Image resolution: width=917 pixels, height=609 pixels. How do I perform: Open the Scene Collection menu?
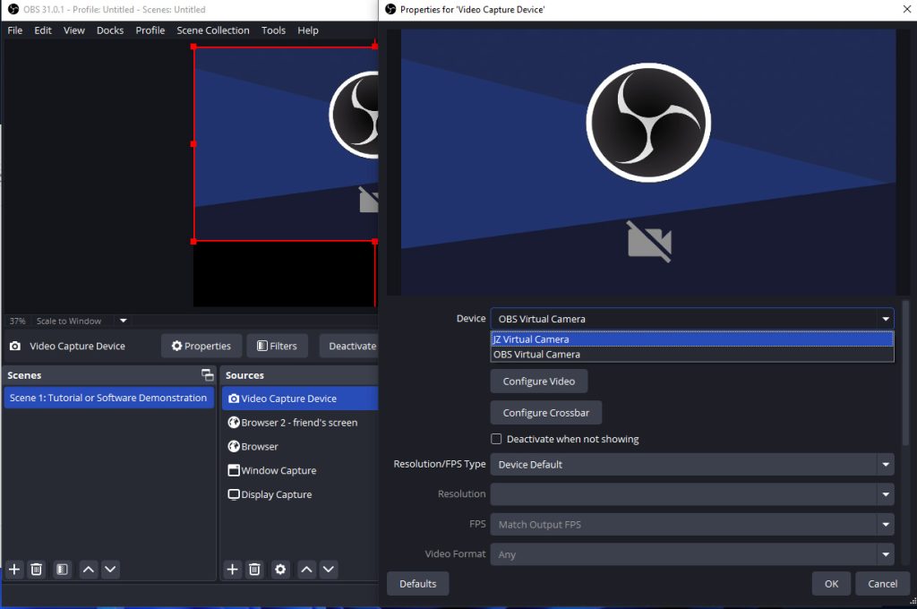(x=213, y=30)
